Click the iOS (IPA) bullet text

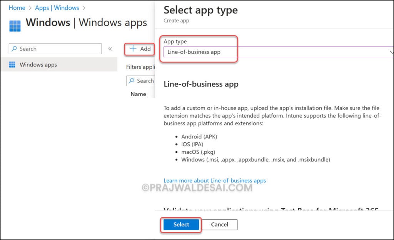(x=192, y=144)
